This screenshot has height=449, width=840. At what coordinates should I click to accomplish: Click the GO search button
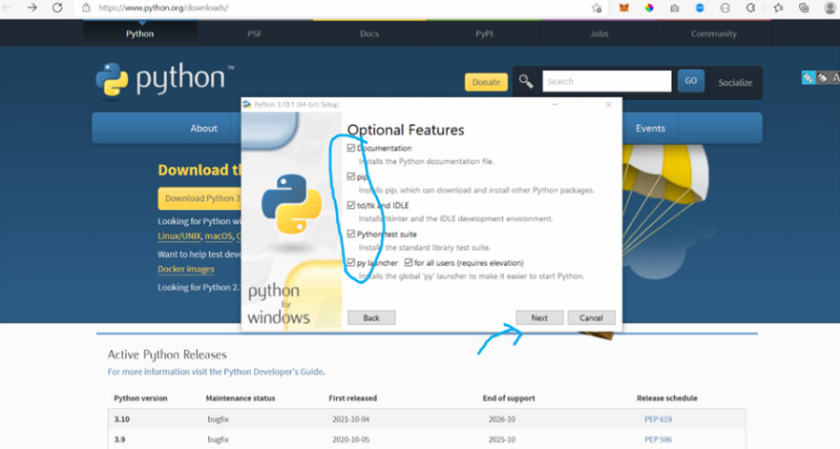(690, 81)
